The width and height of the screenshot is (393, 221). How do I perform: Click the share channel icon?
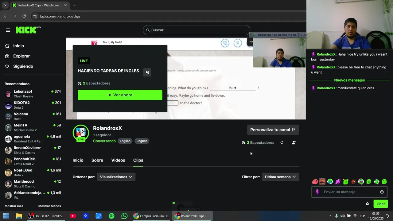282,143
